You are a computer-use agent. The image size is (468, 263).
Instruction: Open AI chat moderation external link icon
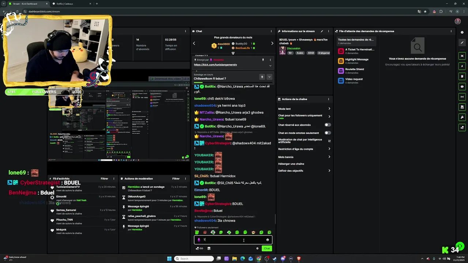click(329, 141)
